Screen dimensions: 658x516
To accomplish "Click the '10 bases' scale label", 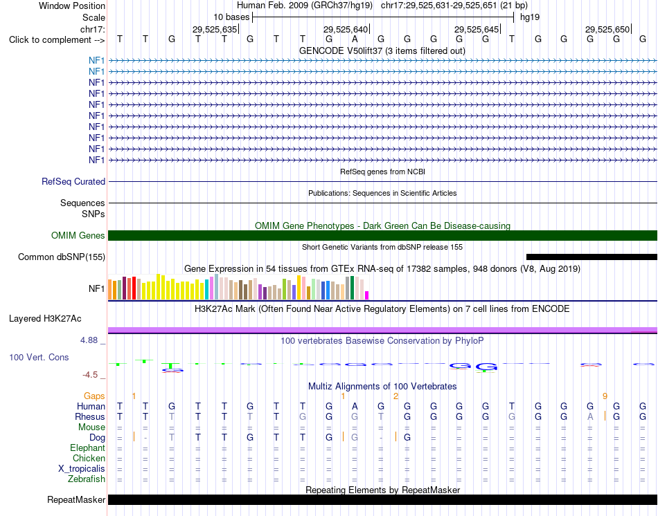I will pyautogui.click(x=231, y=17).
